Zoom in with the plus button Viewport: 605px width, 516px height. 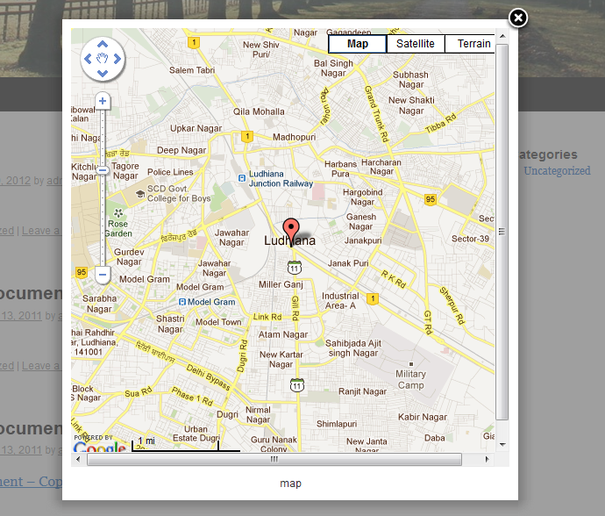point(103,101)
